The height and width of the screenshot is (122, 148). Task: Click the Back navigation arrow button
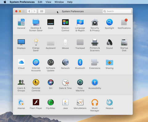(x=29, y=11)
